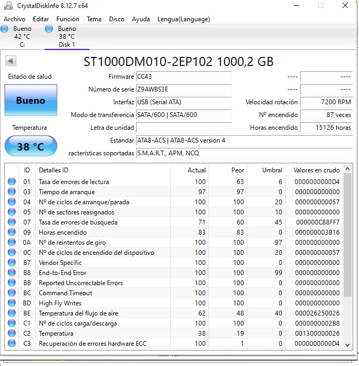Click the Firmware field CC43
The height and width of the screenshot is (366, 359).
183,77
